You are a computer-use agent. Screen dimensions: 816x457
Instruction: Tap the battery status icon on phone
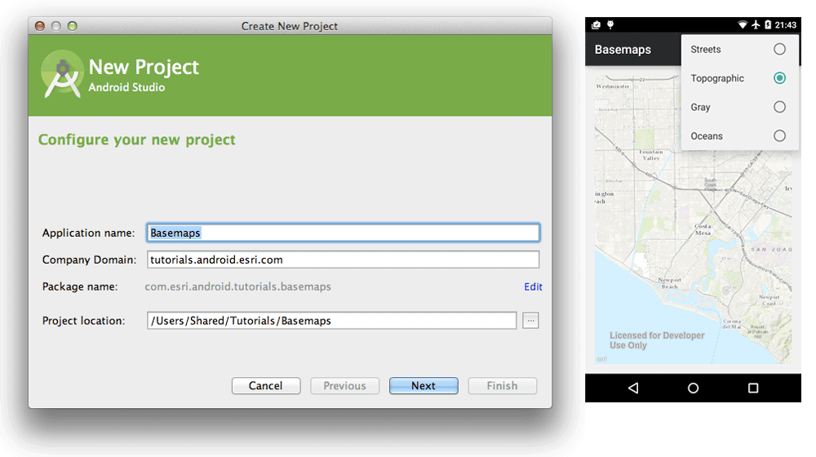[x=768, y=24]
